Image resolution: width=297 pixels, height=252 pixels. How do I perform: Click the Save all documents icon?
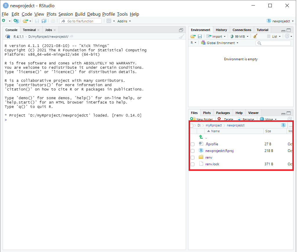pos(44,21)
